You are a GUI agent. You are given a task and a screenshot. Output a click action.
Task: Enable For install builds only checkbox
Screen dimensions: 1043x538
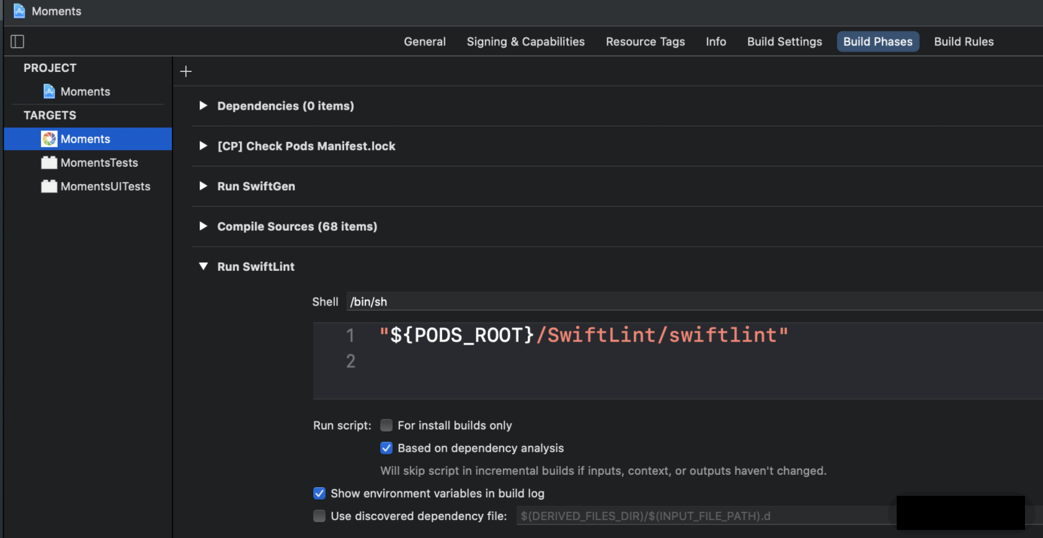tap(386, 425)
